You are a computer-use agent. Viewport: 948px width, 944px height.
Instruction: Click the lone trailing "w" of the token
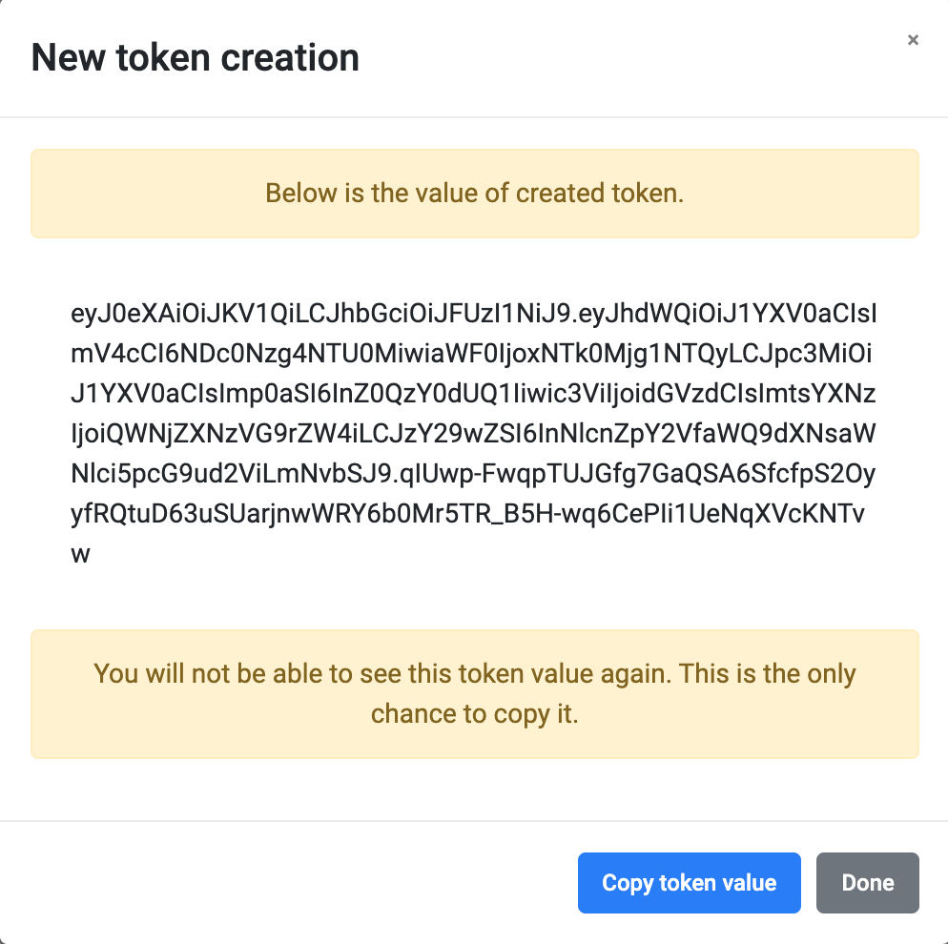[x=81, y=555]
